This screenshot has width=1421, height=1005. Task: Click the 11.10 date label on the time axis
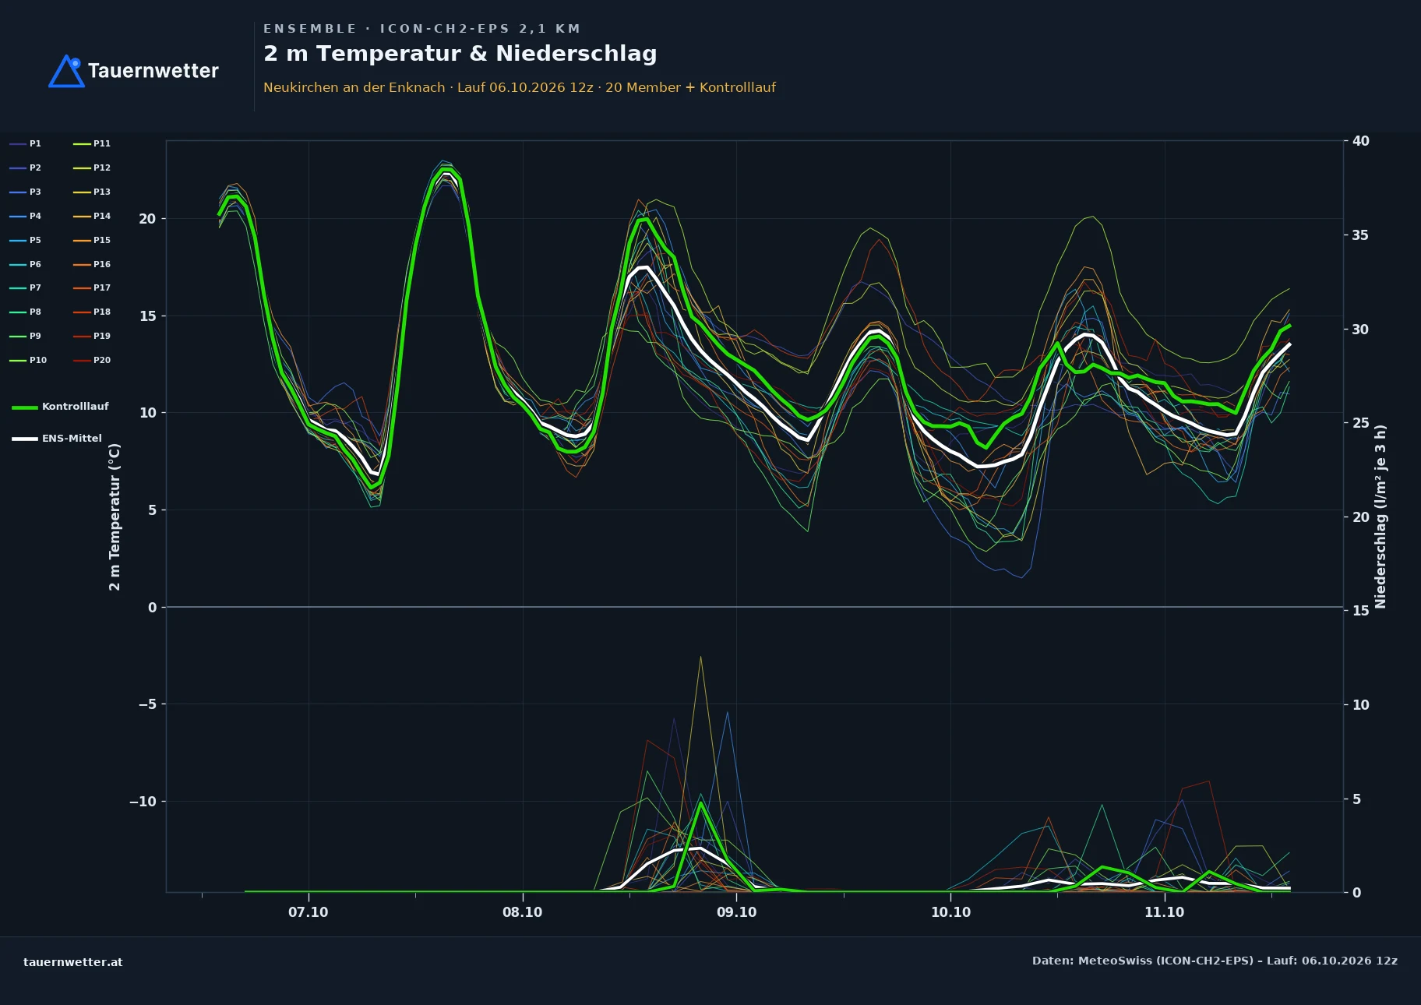click(x=1165, y=912)
